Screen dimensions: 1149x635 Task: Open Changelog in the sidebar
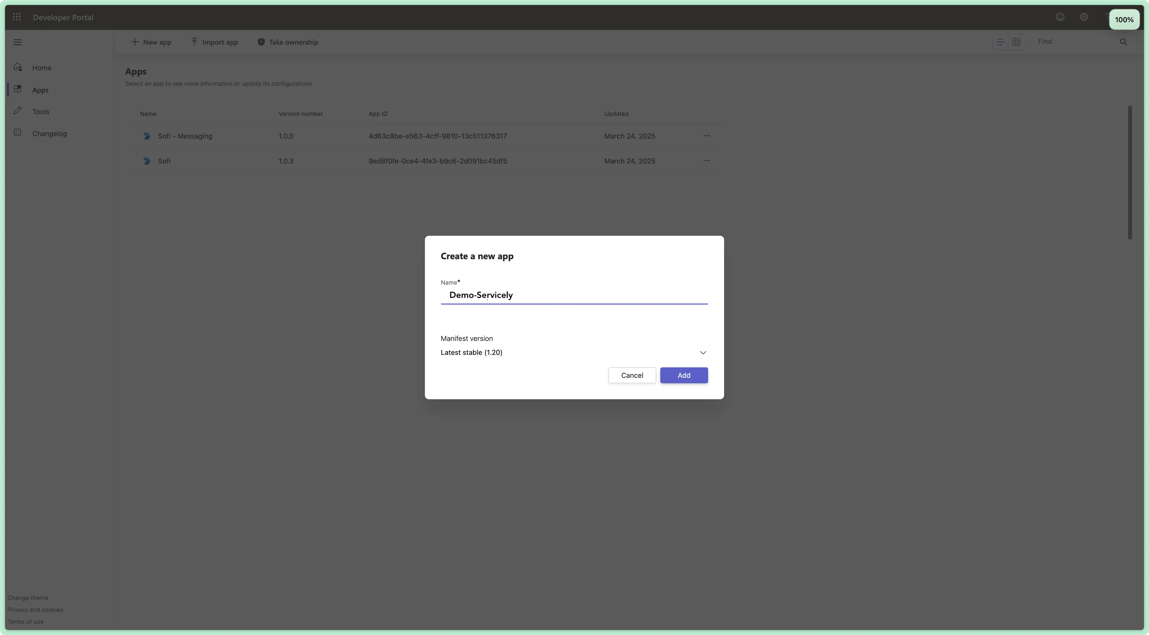(x=49, y=133)
